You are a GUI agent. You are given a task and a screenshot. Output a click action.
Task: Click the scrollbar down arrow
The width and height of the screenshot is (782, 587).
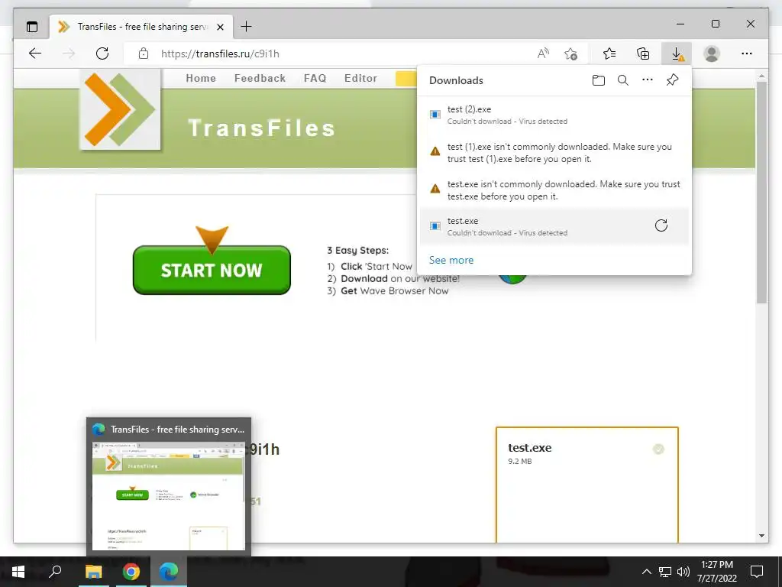click(761, 536)
